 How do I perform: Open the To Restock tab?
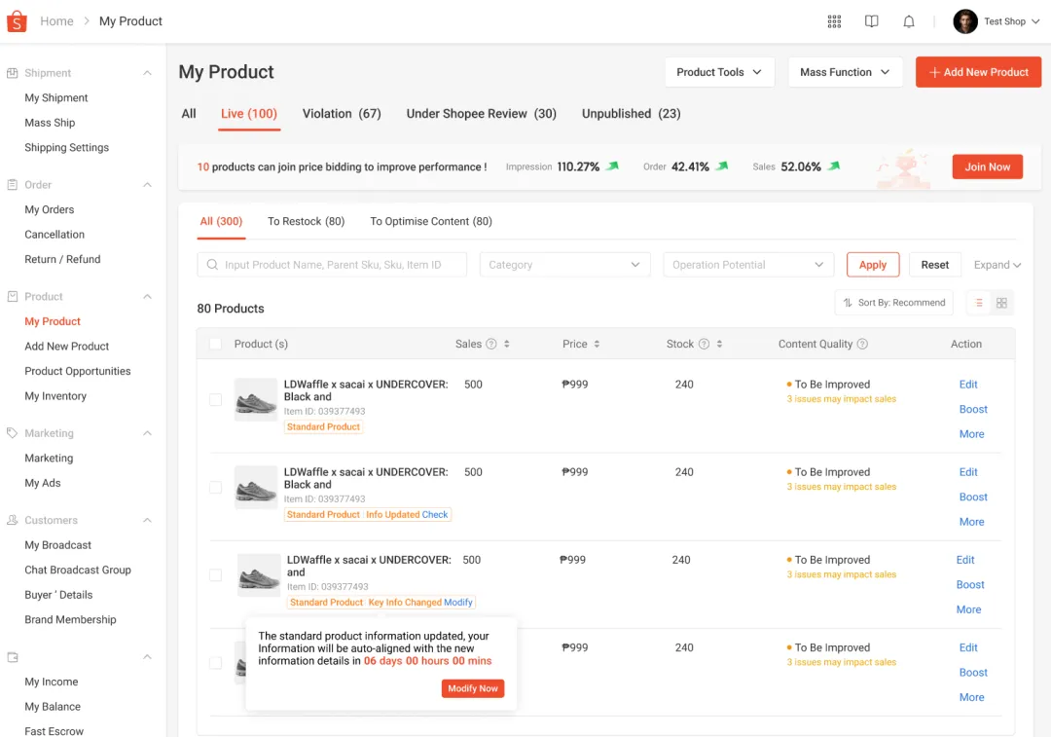[x=306, y=221]
